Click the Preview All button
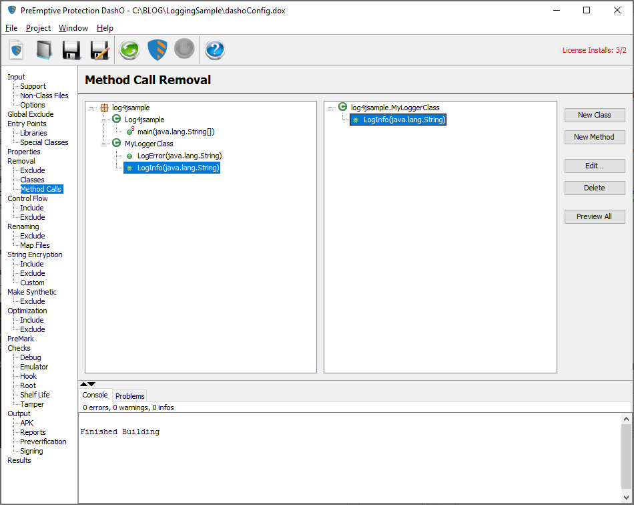 595,216
